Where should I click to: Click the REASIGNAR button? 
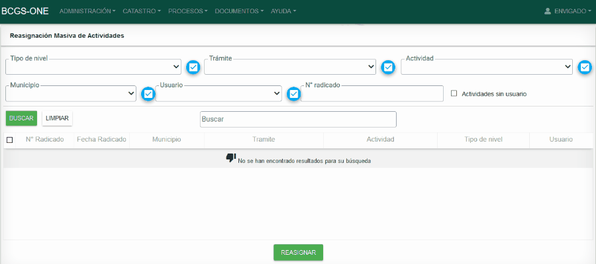pyautogui.click(x=299, y=252)
